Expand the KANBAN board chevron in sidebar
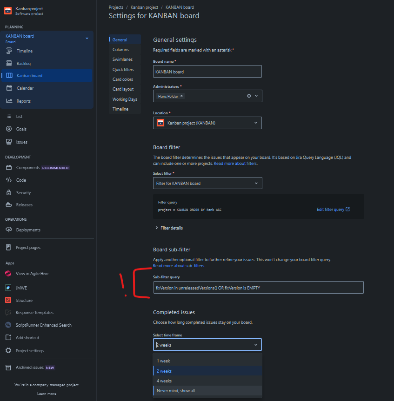Screen dimensions: 394x401 tap(87, 39)
